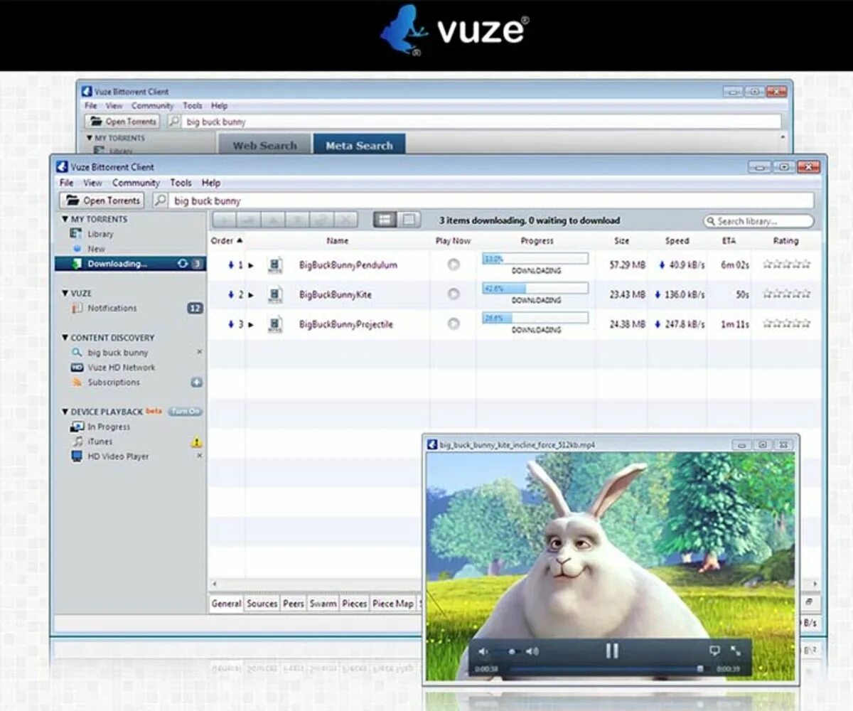
Task: Open the Community menu in the front window
Action: (x=136, y=183)
